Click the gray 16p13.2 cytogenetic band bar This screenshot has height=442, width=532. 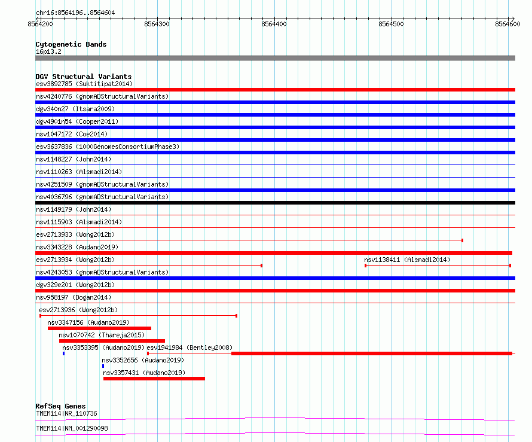point(275,58)
